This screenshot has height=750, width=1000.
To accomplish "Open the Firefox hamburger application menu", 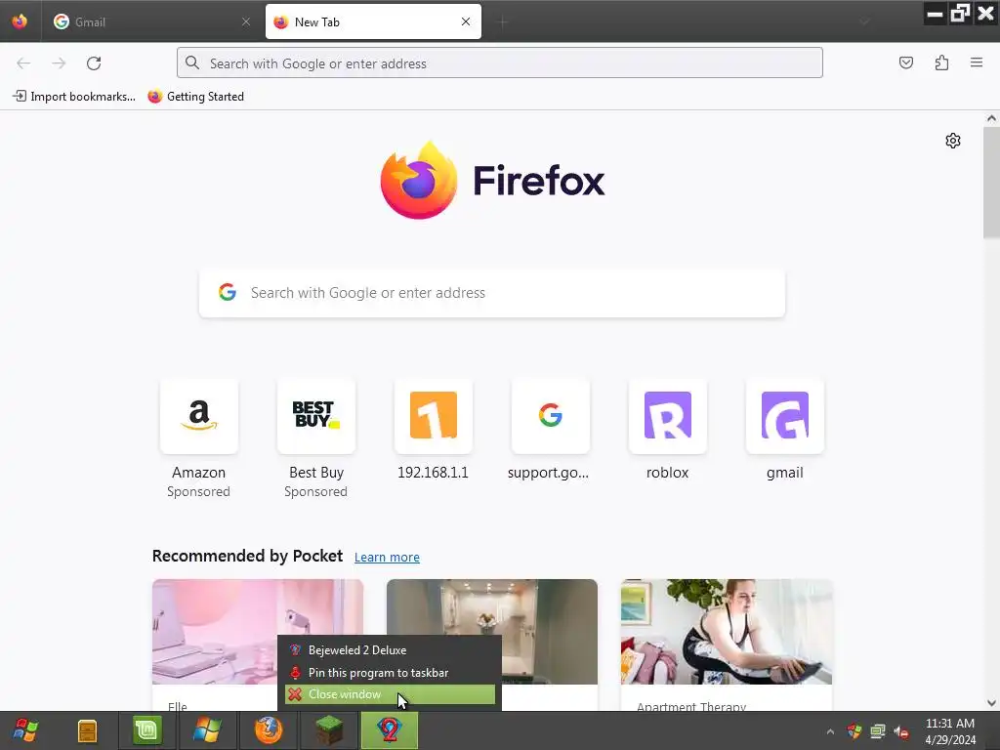I will 977,62.
